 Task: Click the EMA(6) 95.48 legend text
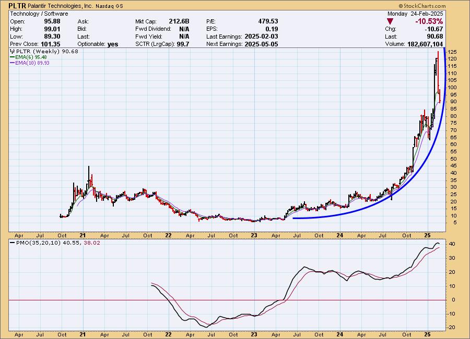tap(31, 57)
